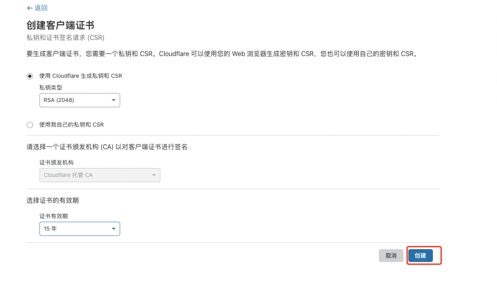Open the Cloudflare 托管 CA dropdown

pyautogui.click(x=99, y=175)
